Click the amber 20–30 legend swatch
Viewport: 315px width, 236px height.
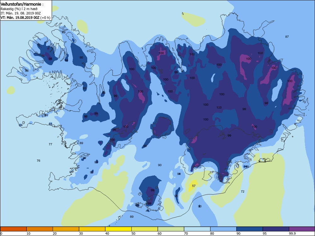click(x=66, y=229)
